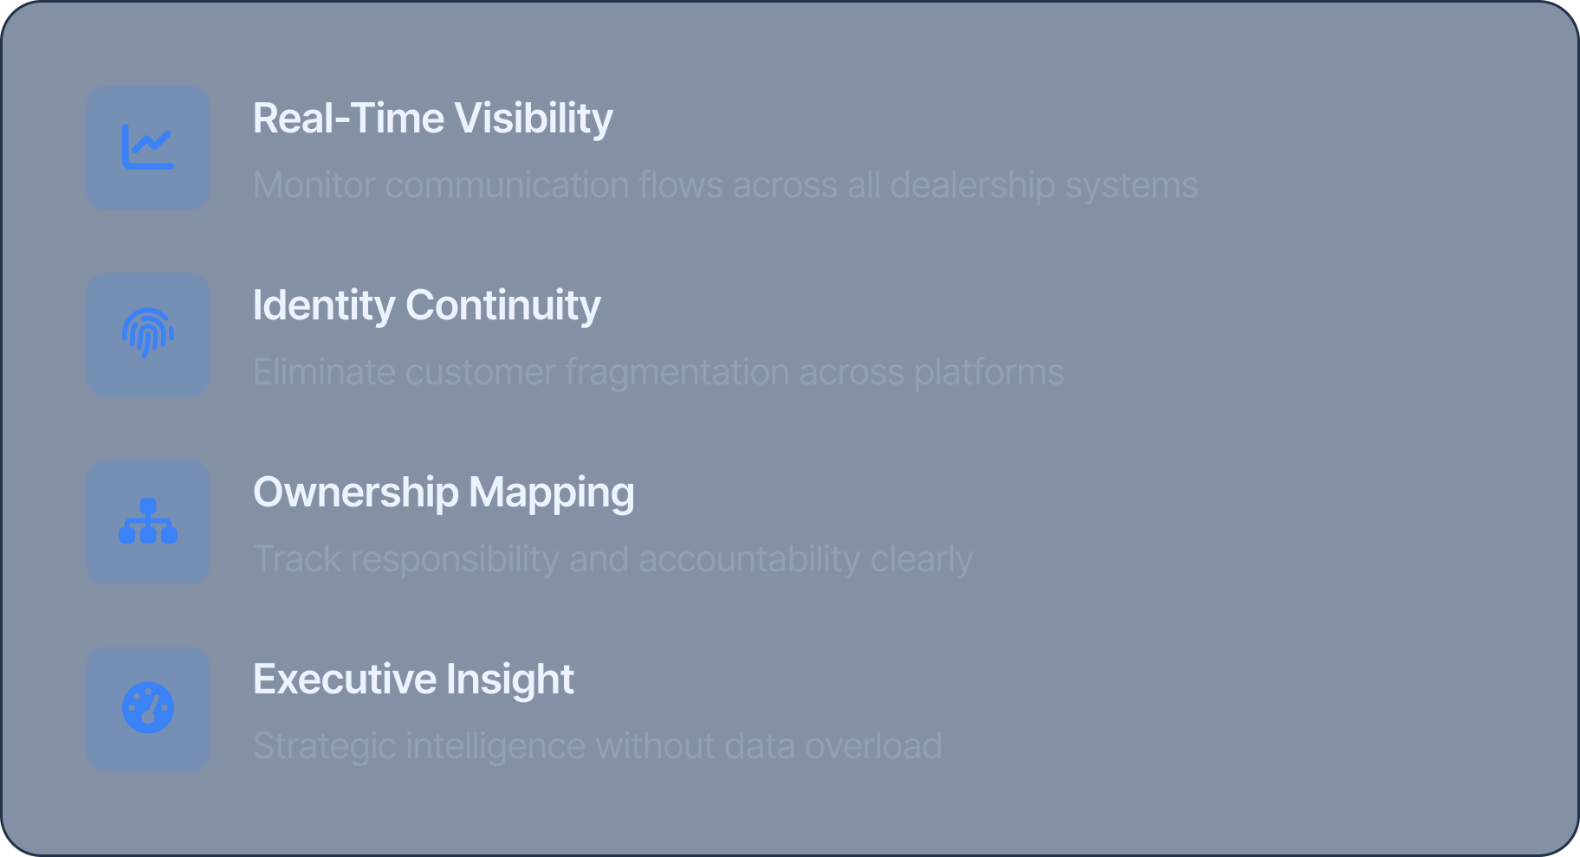Click the word 'Insight' in the fourth heading

[509, 680]
